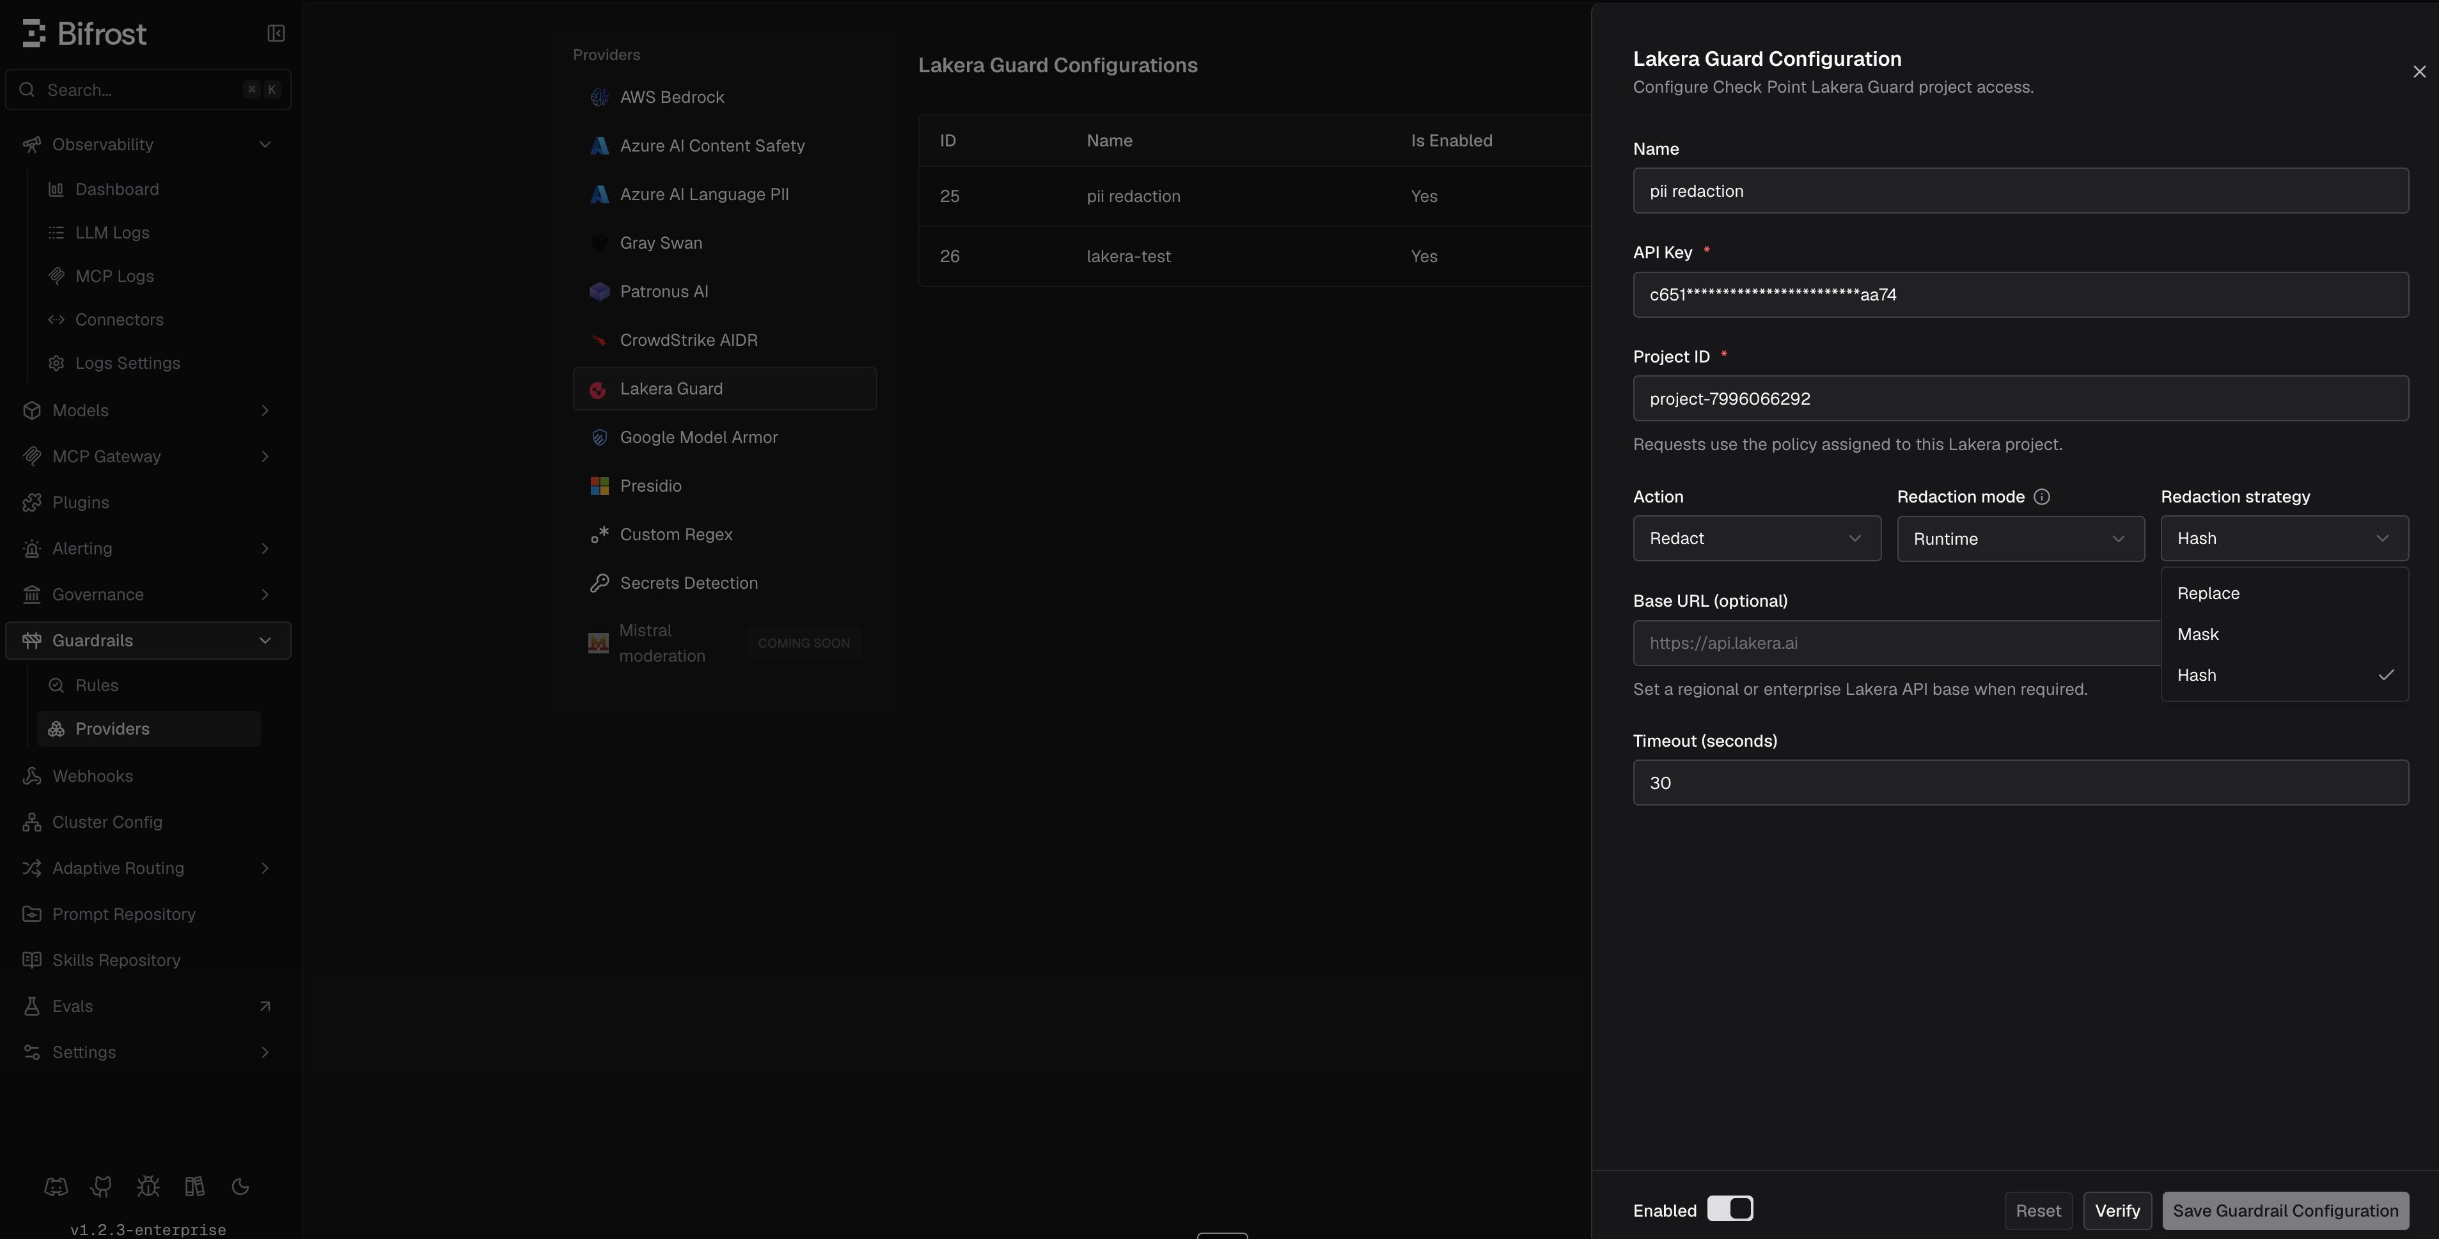Select Custom Regex provider
Screen dimensions: 2439x1239
coord(725,534)
